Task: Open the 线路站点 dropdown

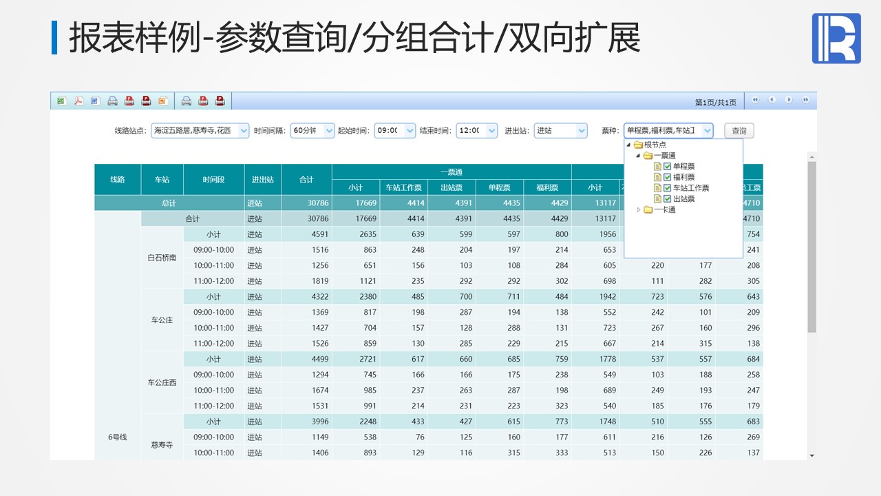Action: pyautogui.click(x=243, y=130)
